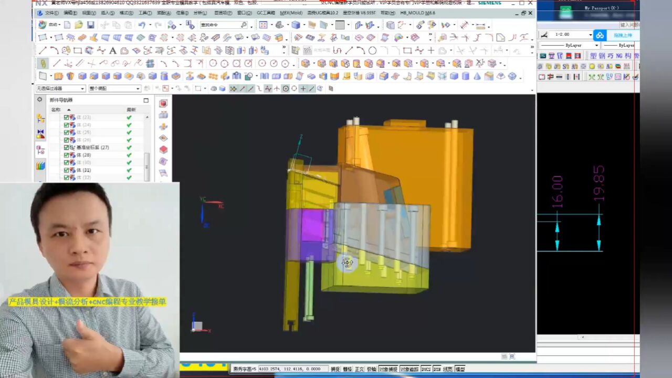Toggle 栅格 grid in CAD status bar

pyautogui.click(x=347, y=369)
